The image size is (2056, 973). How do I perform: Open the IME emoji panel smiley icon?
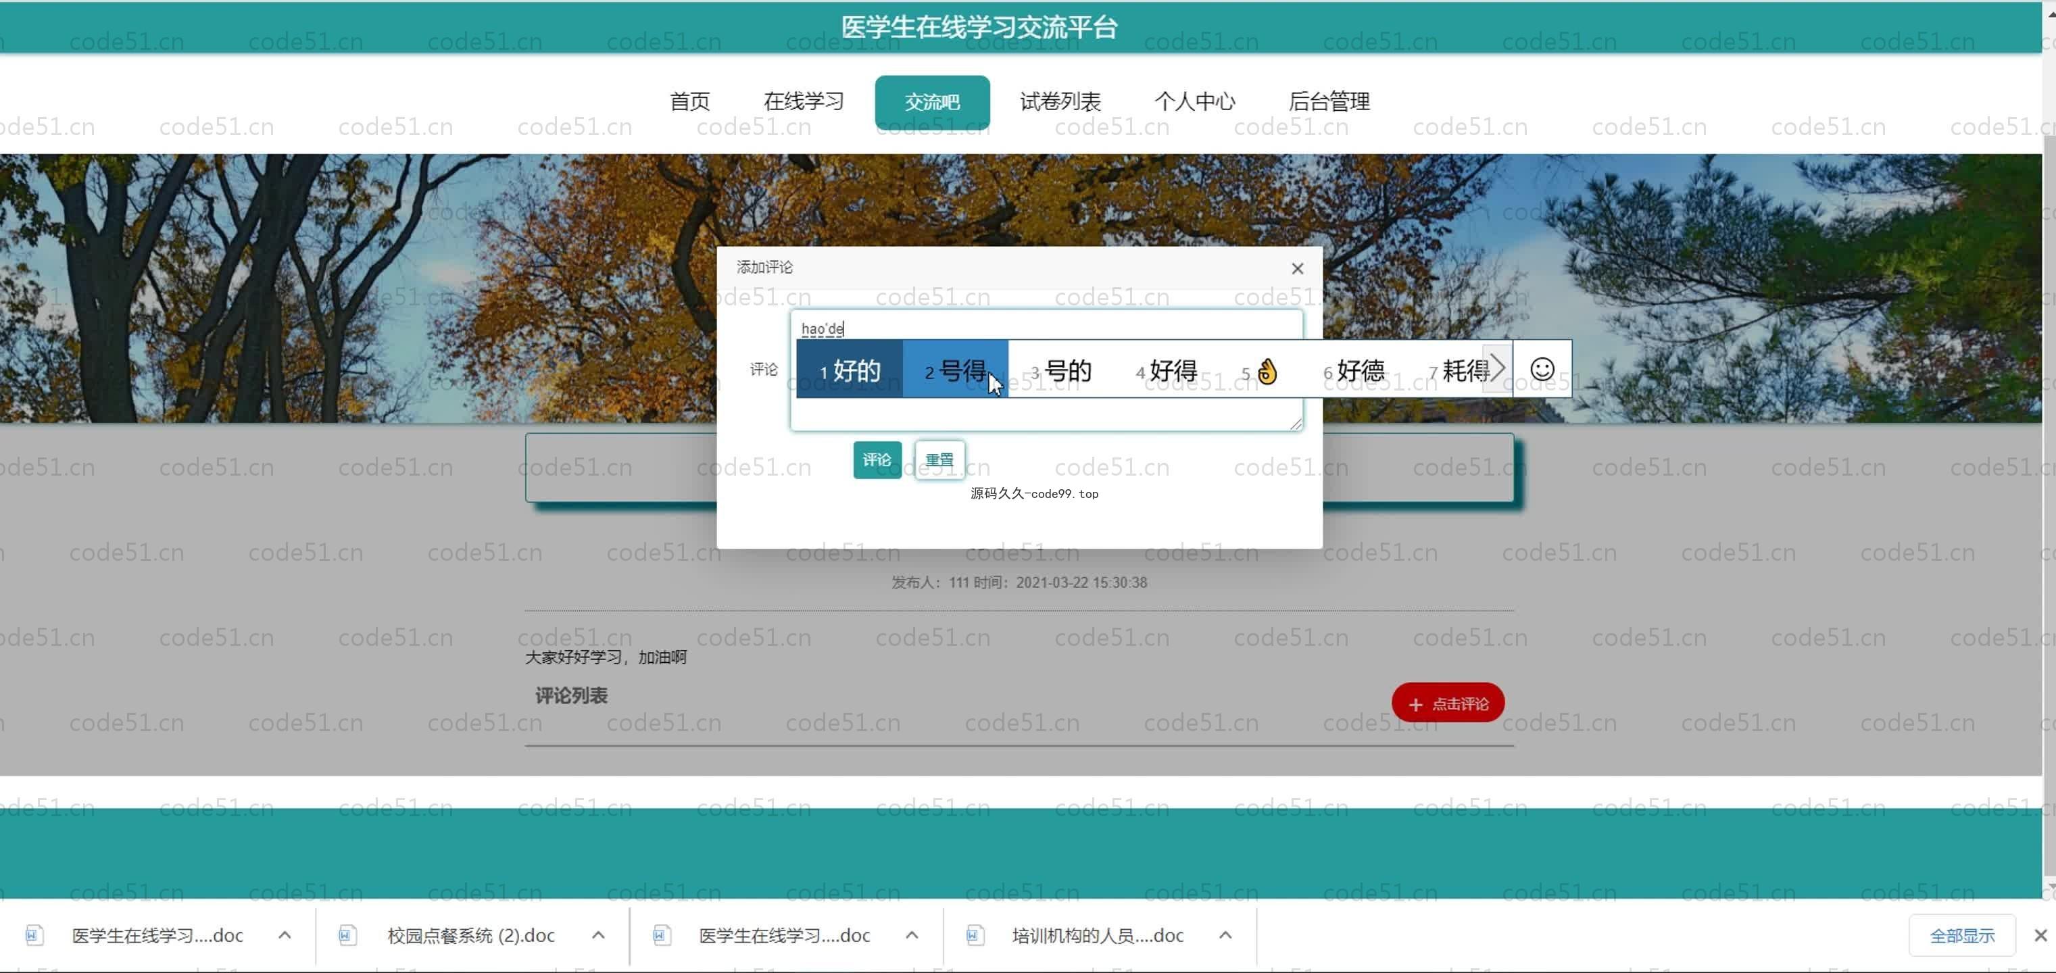click(x=1542, y=369)
